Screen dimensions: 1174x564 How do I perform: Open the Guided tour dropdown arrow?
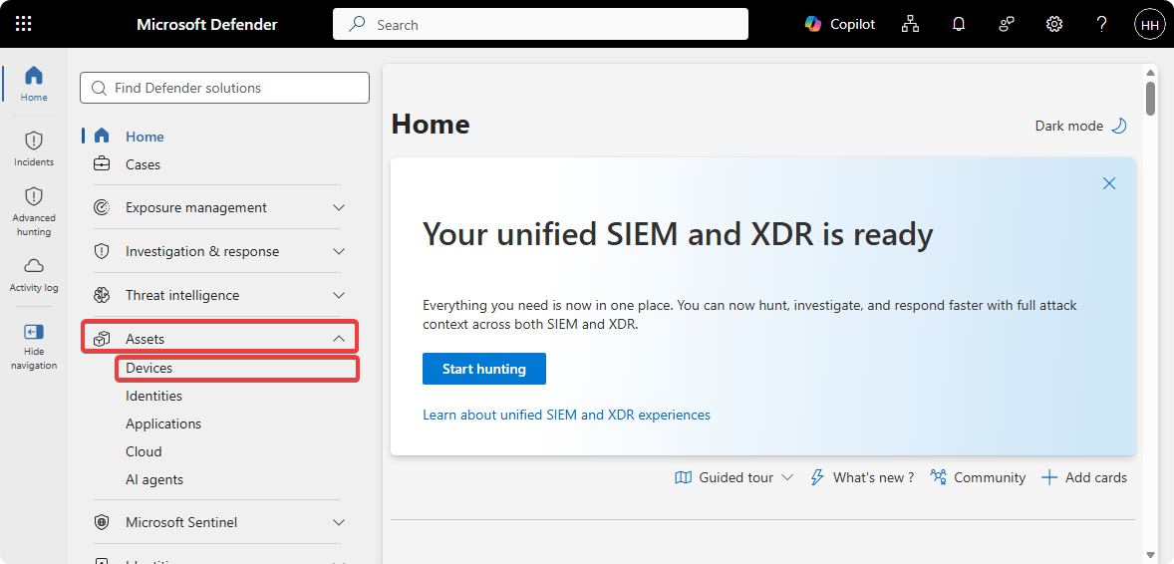point(787,477)
